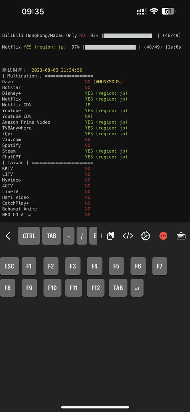Tap the red more-options icon
The height and width of the screenshot is (412, 190).
click(163, 236)
